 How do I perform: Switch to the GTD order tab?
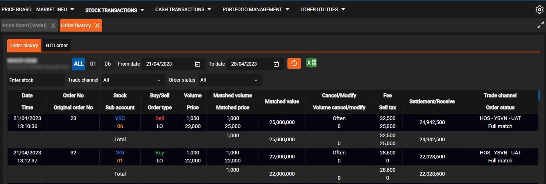pos(57,46)
